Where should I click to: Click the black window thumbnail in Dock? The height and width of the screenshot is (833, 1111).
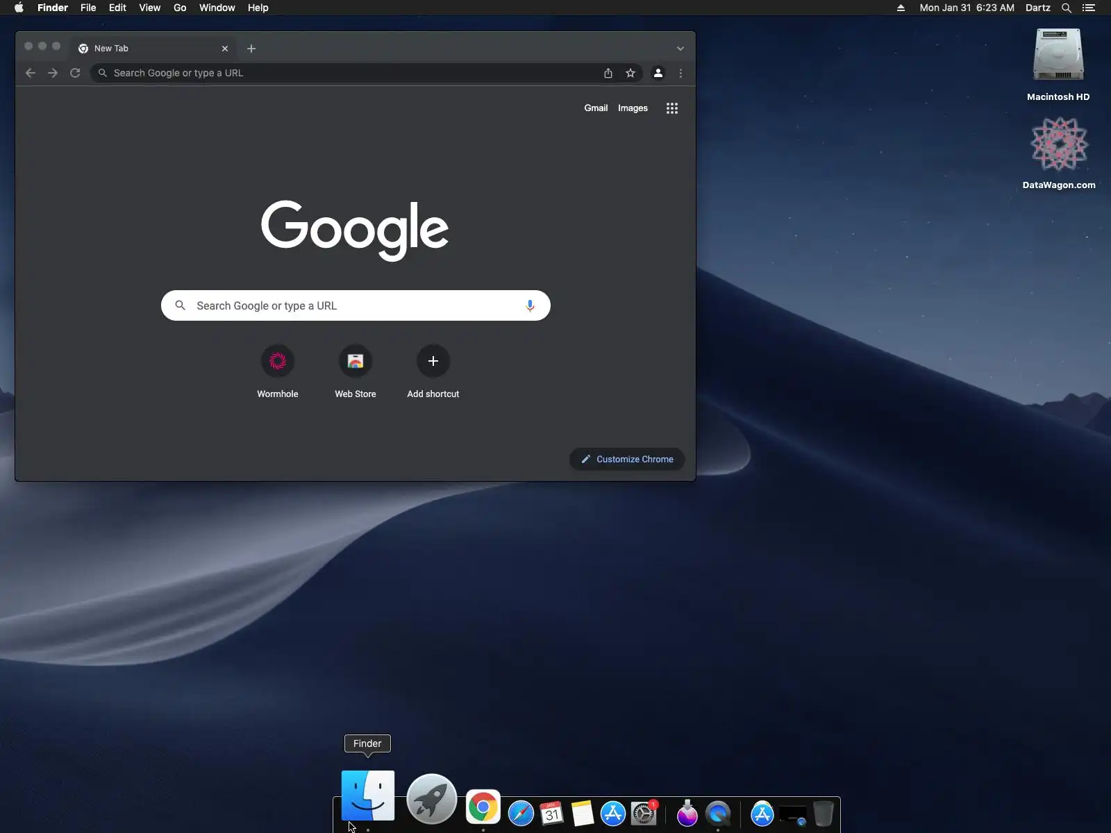(x=793, y=814)
